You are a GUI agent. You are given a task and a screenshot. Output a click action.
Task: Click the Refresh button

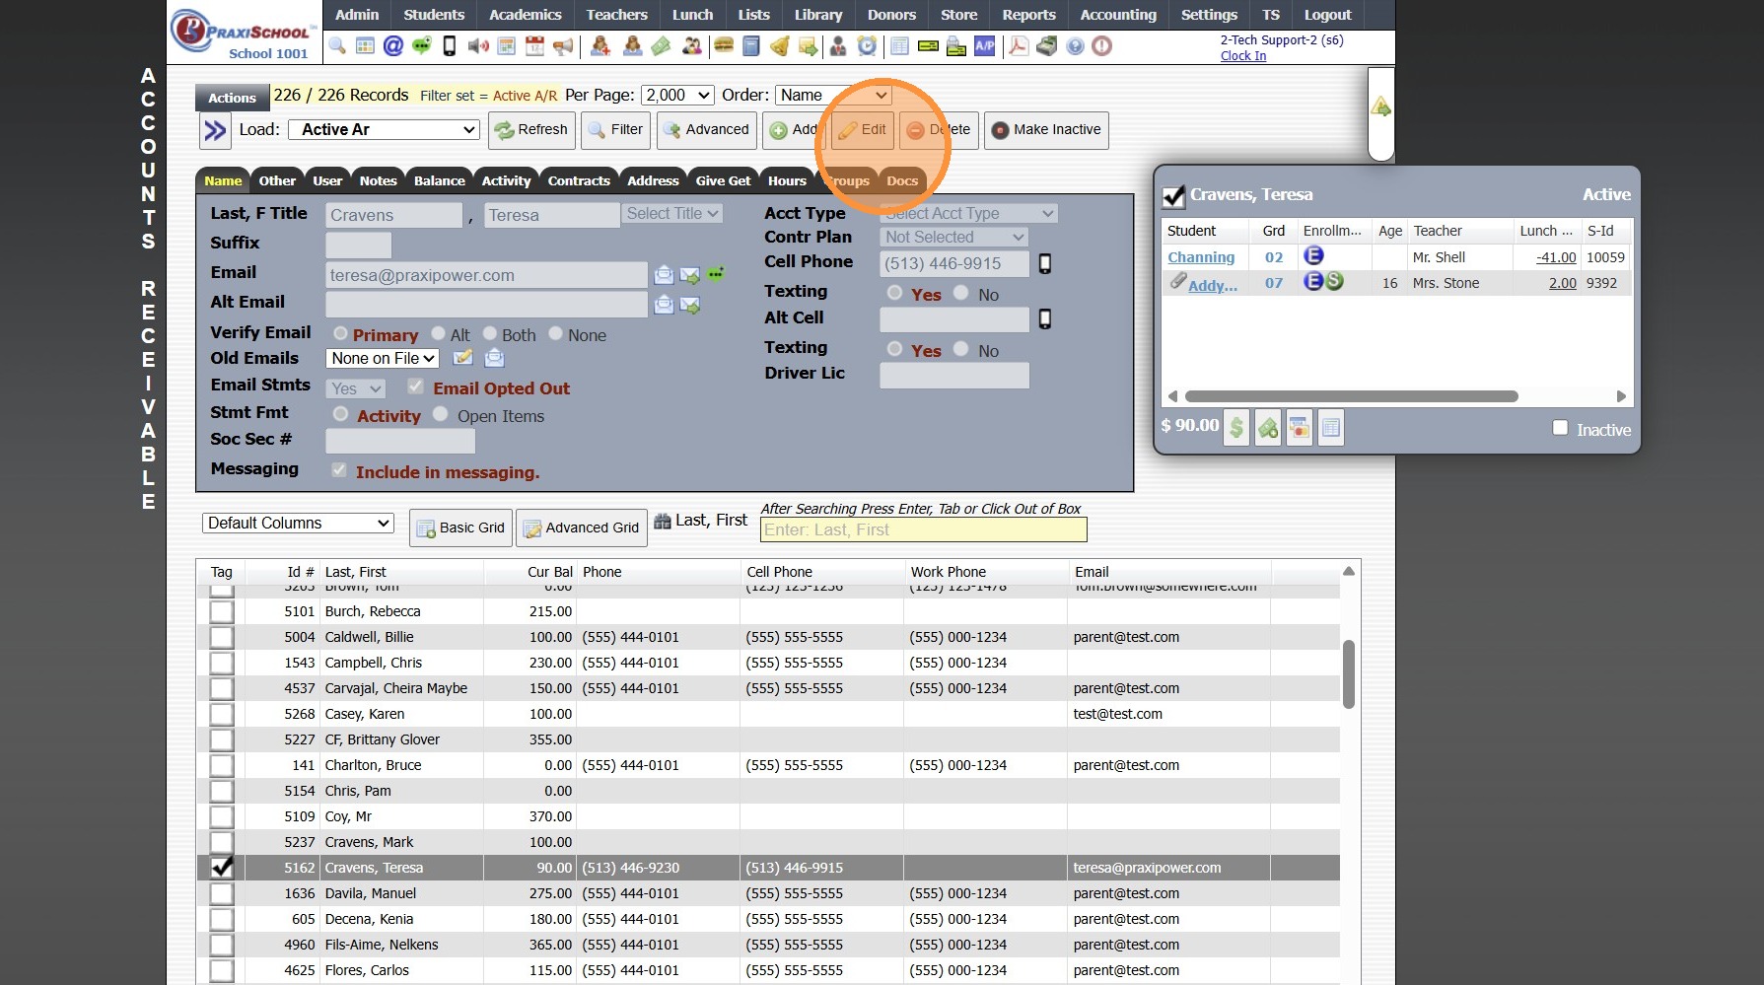click(531, 129)
